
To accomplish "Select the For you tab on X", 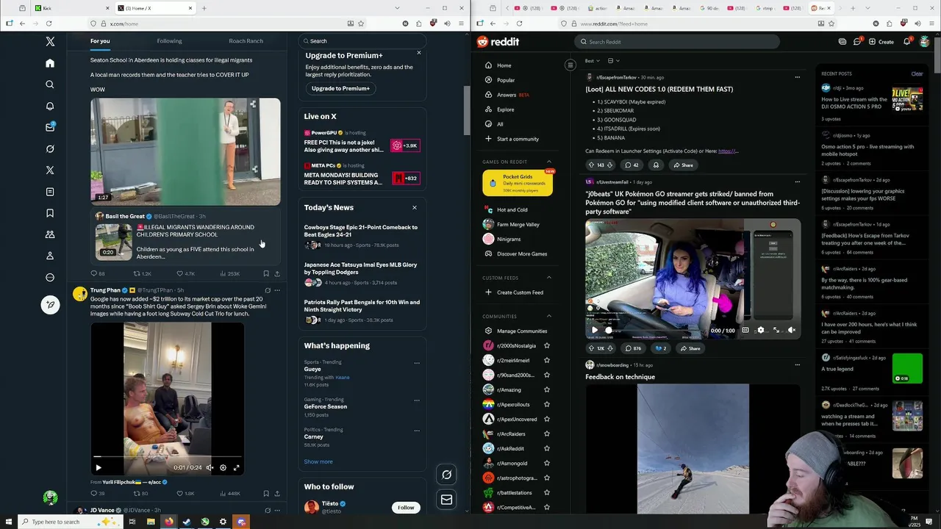I will tap(100, 41).
